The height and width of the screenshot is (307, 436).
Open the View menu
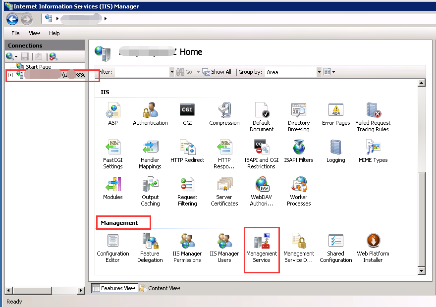point(34,33)
